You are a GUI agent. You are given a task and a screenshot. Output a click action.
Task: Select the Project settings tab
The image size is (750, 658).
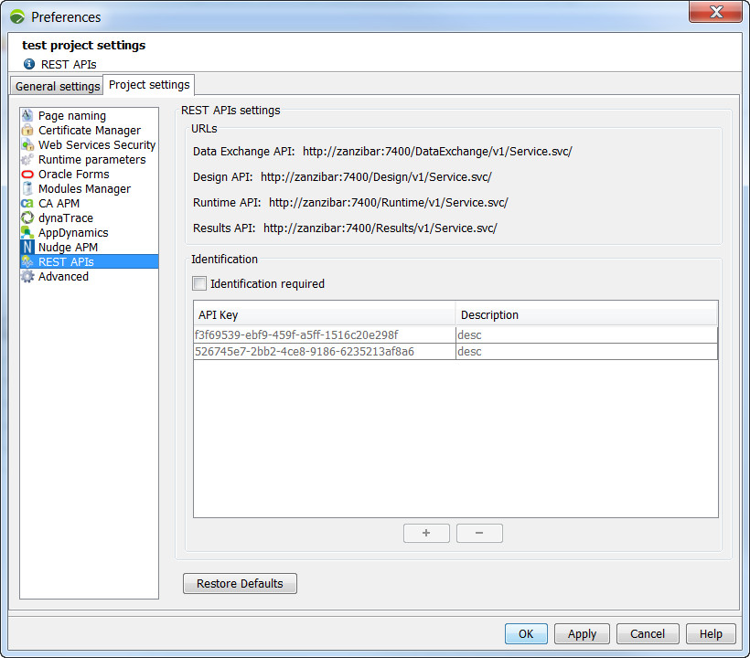[x=149, y=85]
